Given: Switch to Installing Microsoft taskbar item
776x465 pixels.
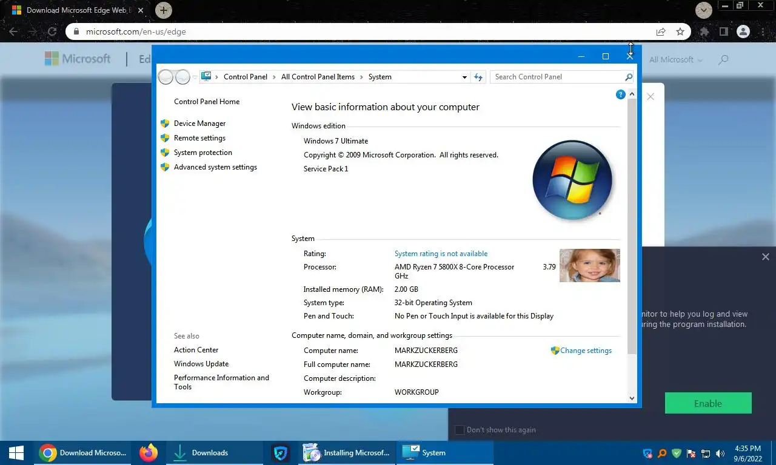Looking at the screenshot, I should click(347, 453).
